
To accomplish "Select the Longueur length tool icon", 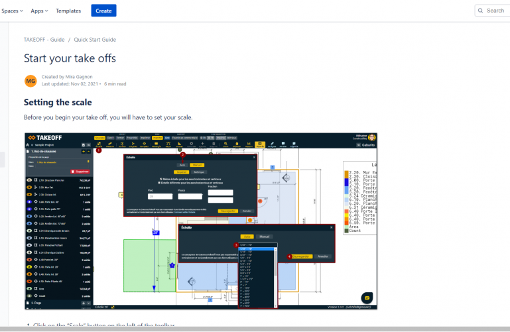I will click(x=133, y=144).
